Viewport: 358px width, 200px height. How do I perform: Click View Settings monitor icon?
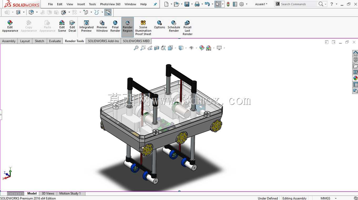coord(219,48)
